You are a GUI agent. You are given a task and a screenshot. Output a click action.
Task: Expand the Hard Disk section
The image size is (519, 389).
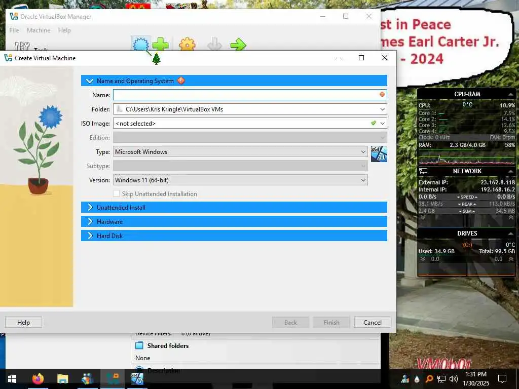(90, 236)
